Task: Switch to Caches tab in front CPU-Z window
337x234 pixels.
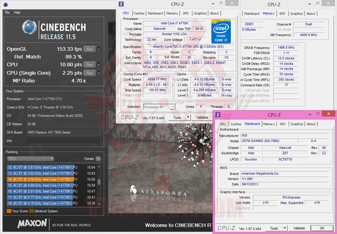Action: (x=139, y=13)
